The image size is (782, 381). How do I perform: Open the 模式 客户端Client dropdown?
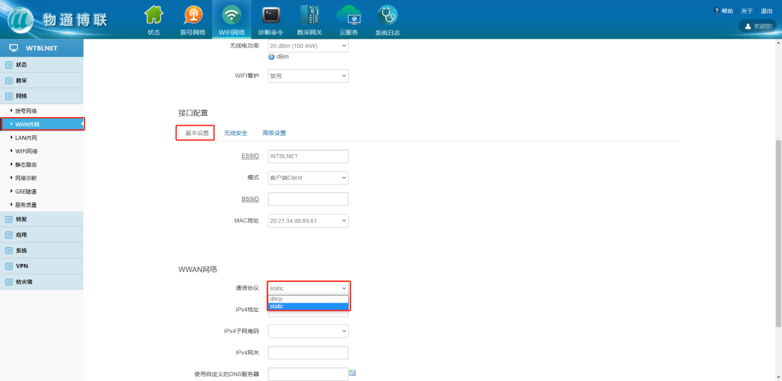click(x=308, y=178)
